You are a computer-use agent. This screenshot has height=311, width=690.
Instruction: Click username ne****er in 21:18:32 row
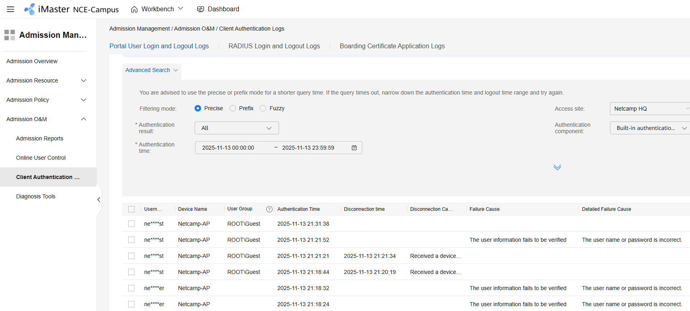point(154,288)
